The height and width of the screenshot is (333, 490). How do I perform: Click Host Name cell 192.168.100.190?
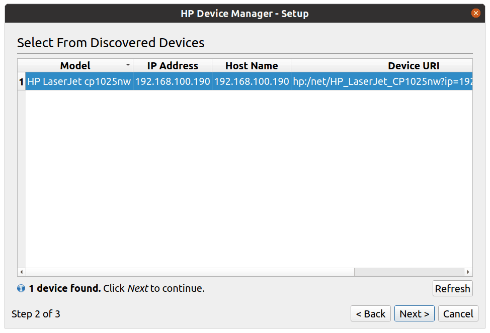252,81
